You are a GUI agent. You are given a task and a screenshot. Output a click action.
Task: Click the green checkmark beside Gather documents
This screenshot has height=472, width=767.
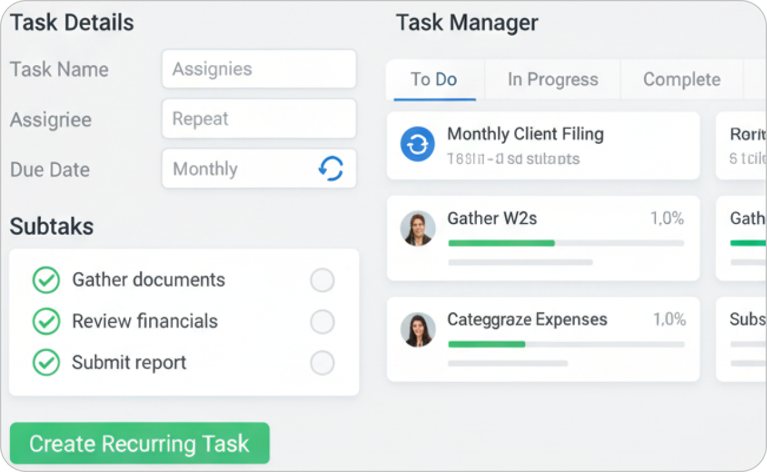coord(46,280)
